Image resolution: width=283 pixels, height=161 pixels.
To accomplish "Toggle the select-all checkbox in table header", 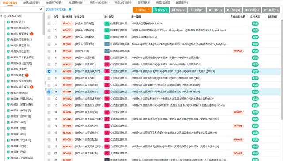I will 49,17.
